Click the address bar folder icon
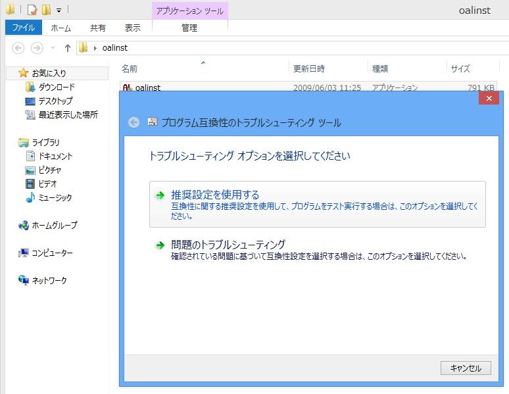This screenshot has width=509, height=394. 84,48
